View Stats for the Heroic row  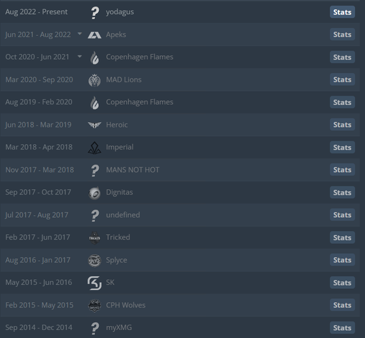(x=342, y=125)
